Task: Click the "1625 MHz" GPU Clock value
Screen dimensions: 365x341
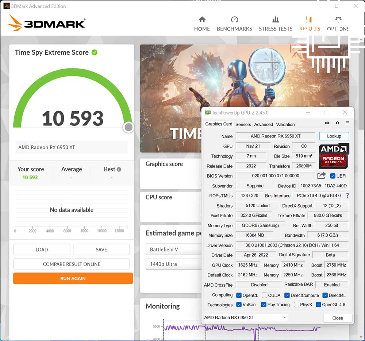Action: [x=248, y=265]
